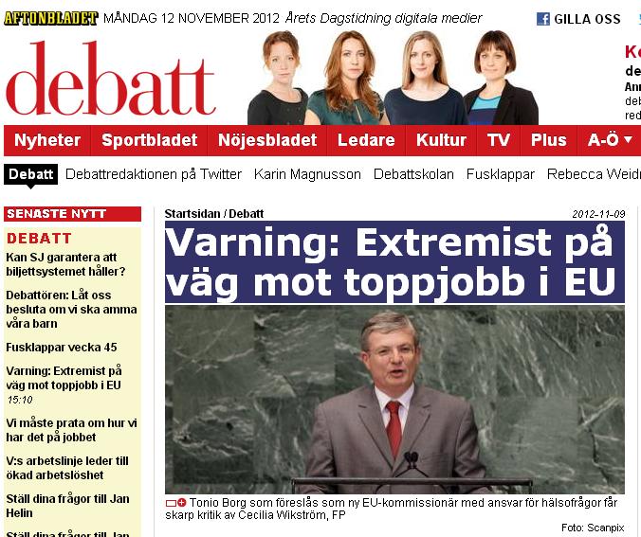This screenshot has height=537, width=641.
Task: Open the Karin Magnusson link
Action: (x=307, y=174)
